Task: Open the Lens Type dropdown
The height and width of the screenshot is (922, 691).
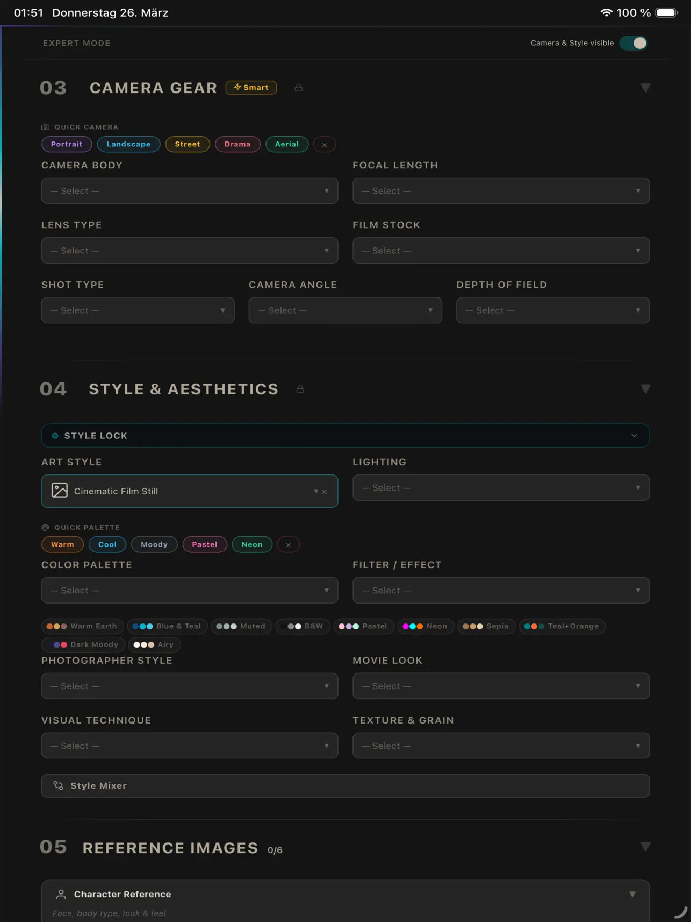Action: (x=190, y=251)
